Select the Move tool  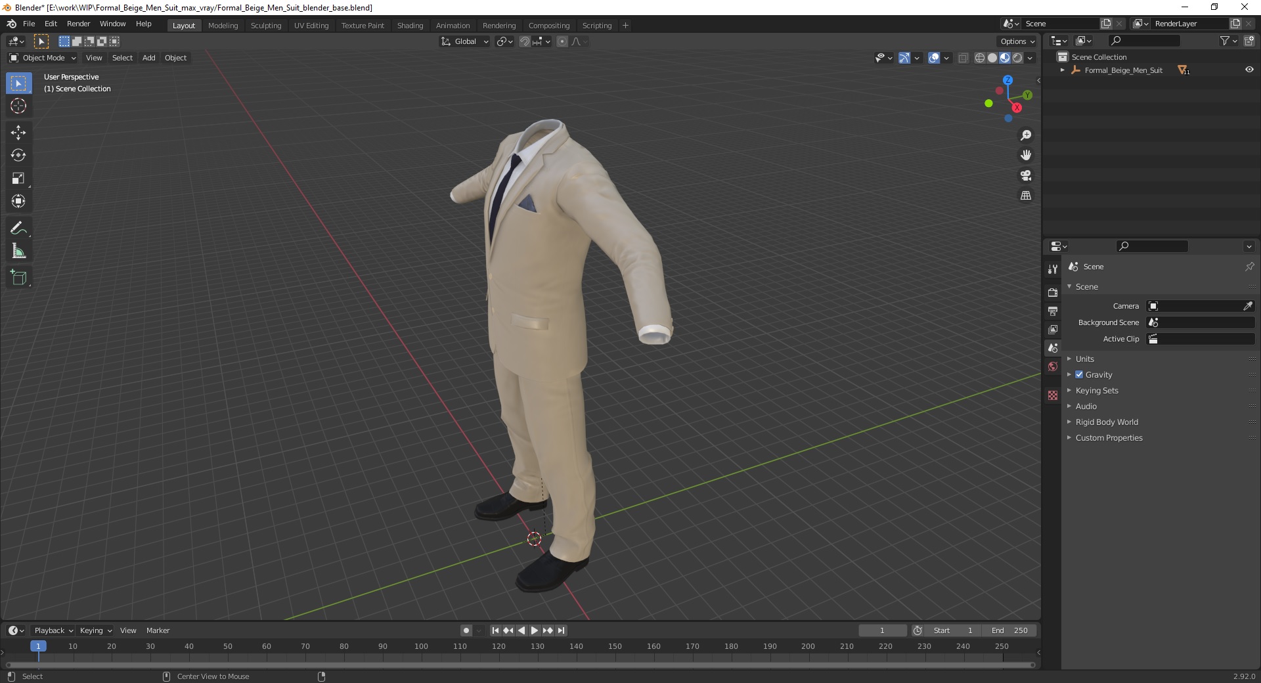18,133
